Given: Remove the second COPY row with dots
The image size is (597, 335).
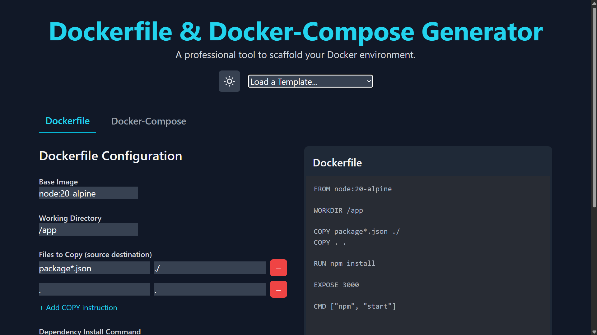Looking at the screenshot, I should pyautogui.click(x=278, y=289).
